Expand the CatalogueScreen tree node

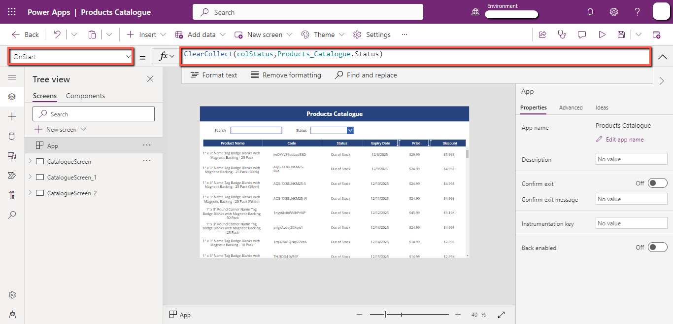pyautogui.click(x=30, y=161)
